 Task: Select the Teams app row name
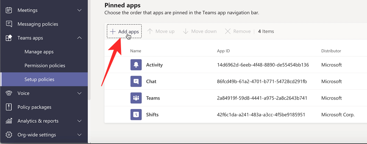click(x=153, y=98)
